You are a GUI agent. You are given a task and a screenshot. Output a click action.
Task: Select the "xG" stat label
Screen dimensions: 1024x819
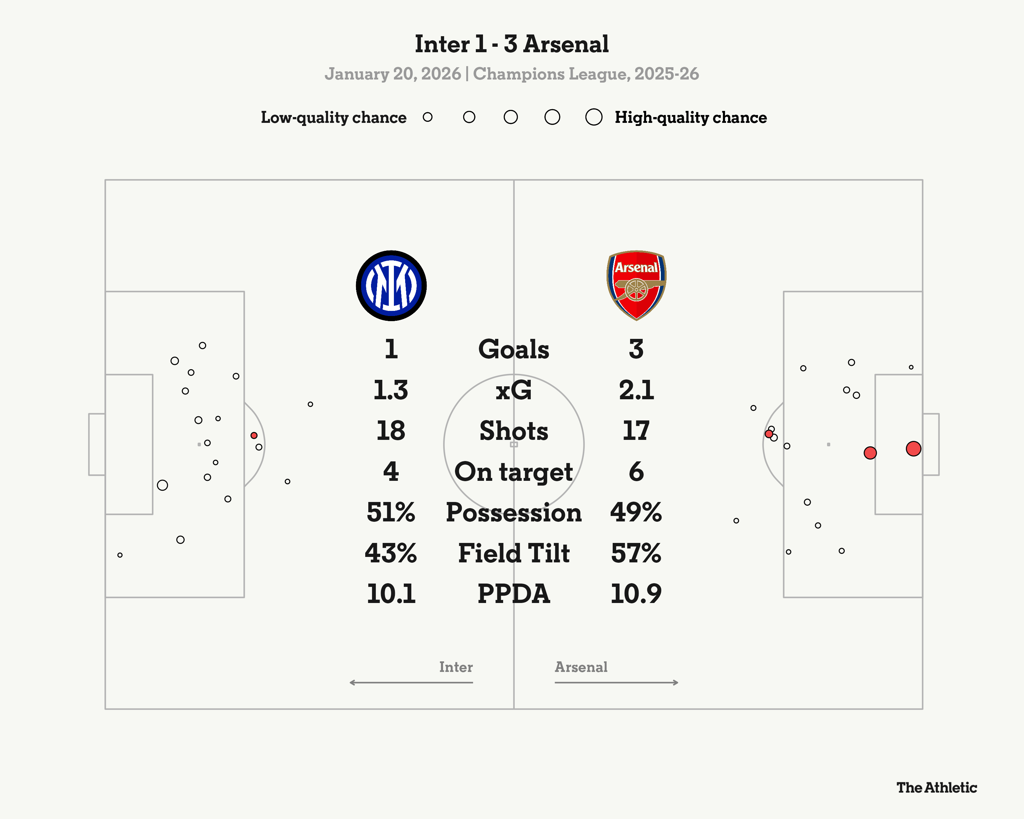pyautogui.click(x=513, y=390)
